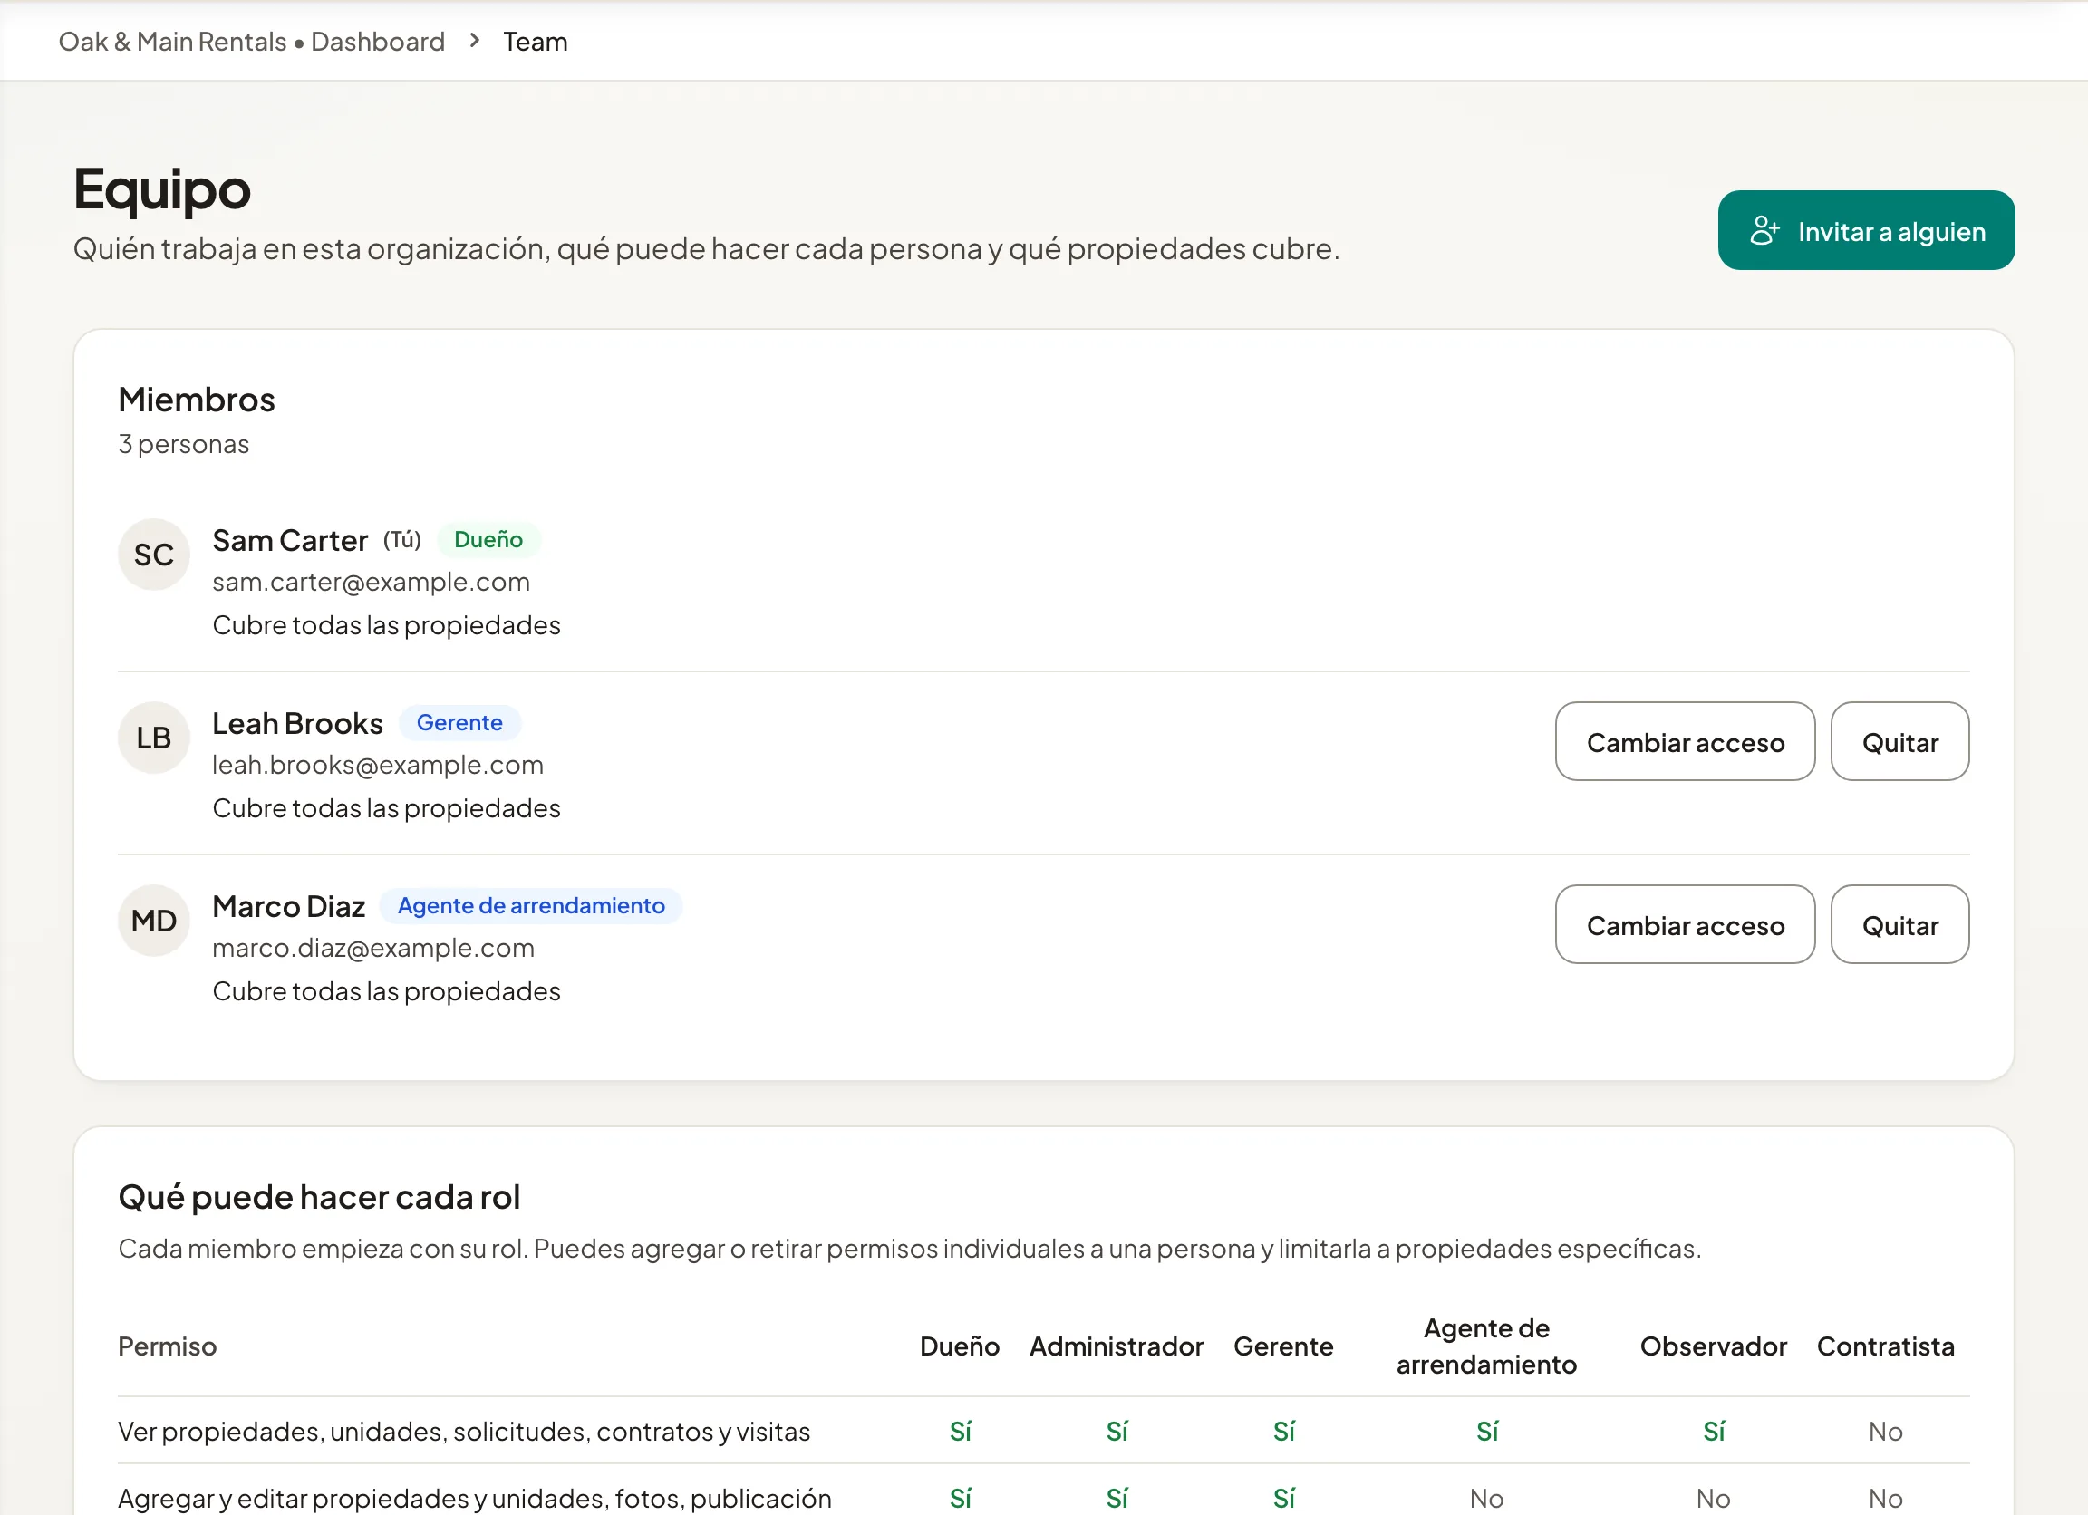Click marco.diaz@example.com email

(372, 948)
